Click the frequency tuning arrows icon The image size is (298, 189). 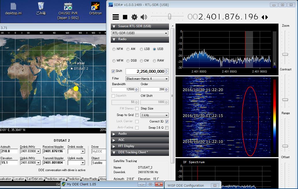click(x=265, y=17)
